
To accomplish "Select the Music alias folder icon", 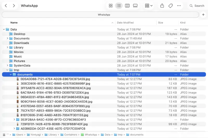I will [x=11, y=56].
